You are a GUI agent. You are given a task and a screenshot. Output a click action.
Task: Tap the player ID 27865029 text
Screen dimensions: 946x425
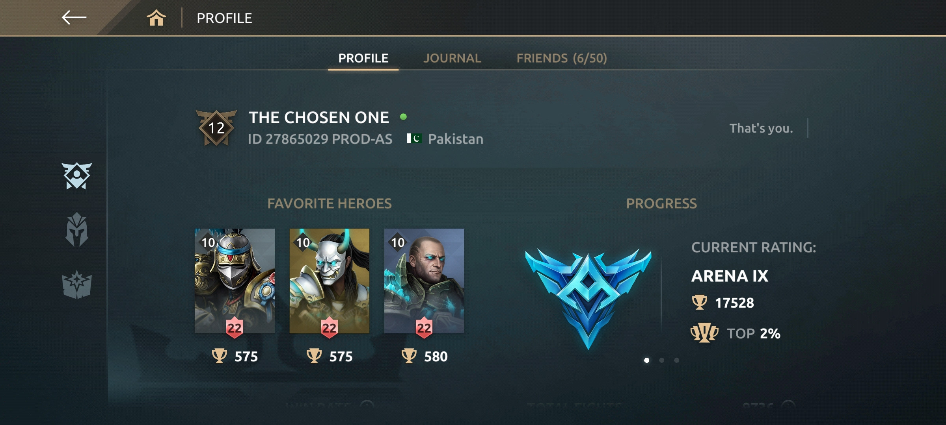pyautogui.click(x=320, y=139)
